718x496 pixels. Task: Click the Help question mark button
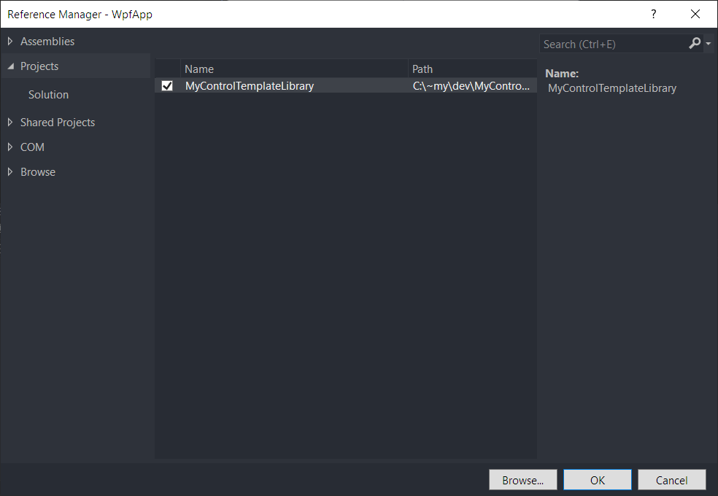click(653, 14)
